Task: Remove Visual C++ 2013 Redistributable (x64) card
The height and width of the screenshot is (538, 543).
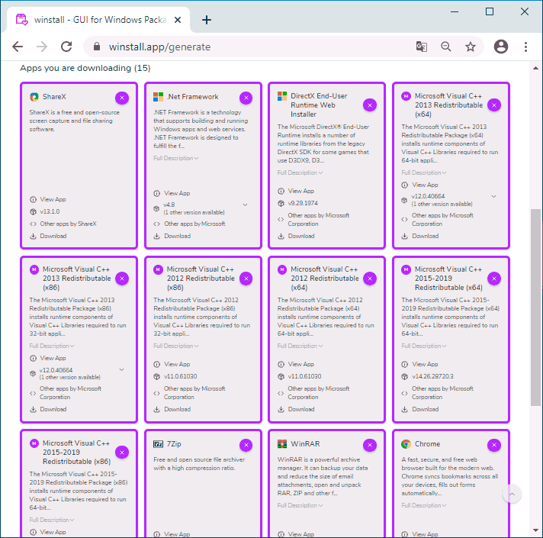Action: coord(494,105)
